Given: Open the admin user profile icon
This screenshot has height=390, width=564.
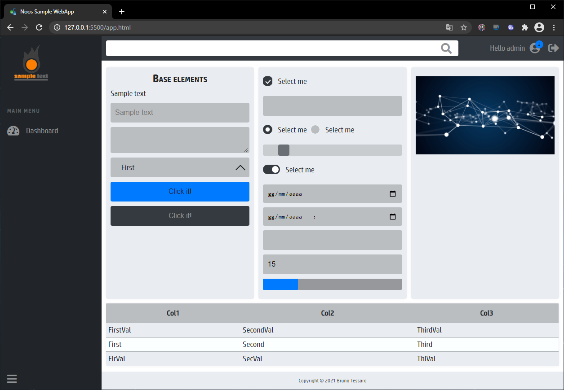Looking at the screenshot, I should (x=535, y=48).
